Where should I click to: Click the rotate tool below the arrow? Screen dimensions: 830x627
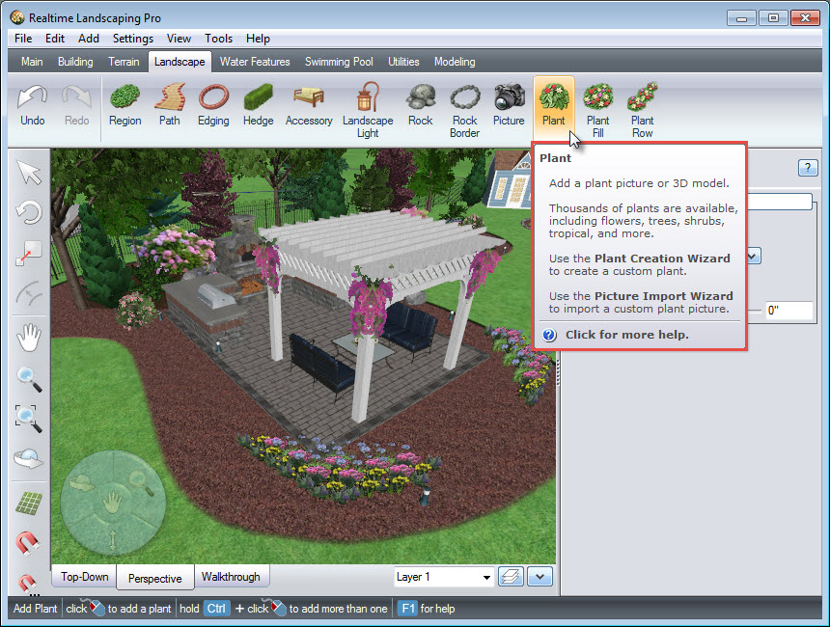click(29, 213)
